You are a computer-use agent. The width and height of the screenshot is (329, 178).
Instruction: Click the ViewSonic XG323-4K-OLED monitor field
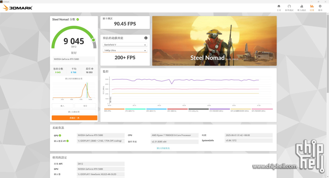click(x=101, y=174)
